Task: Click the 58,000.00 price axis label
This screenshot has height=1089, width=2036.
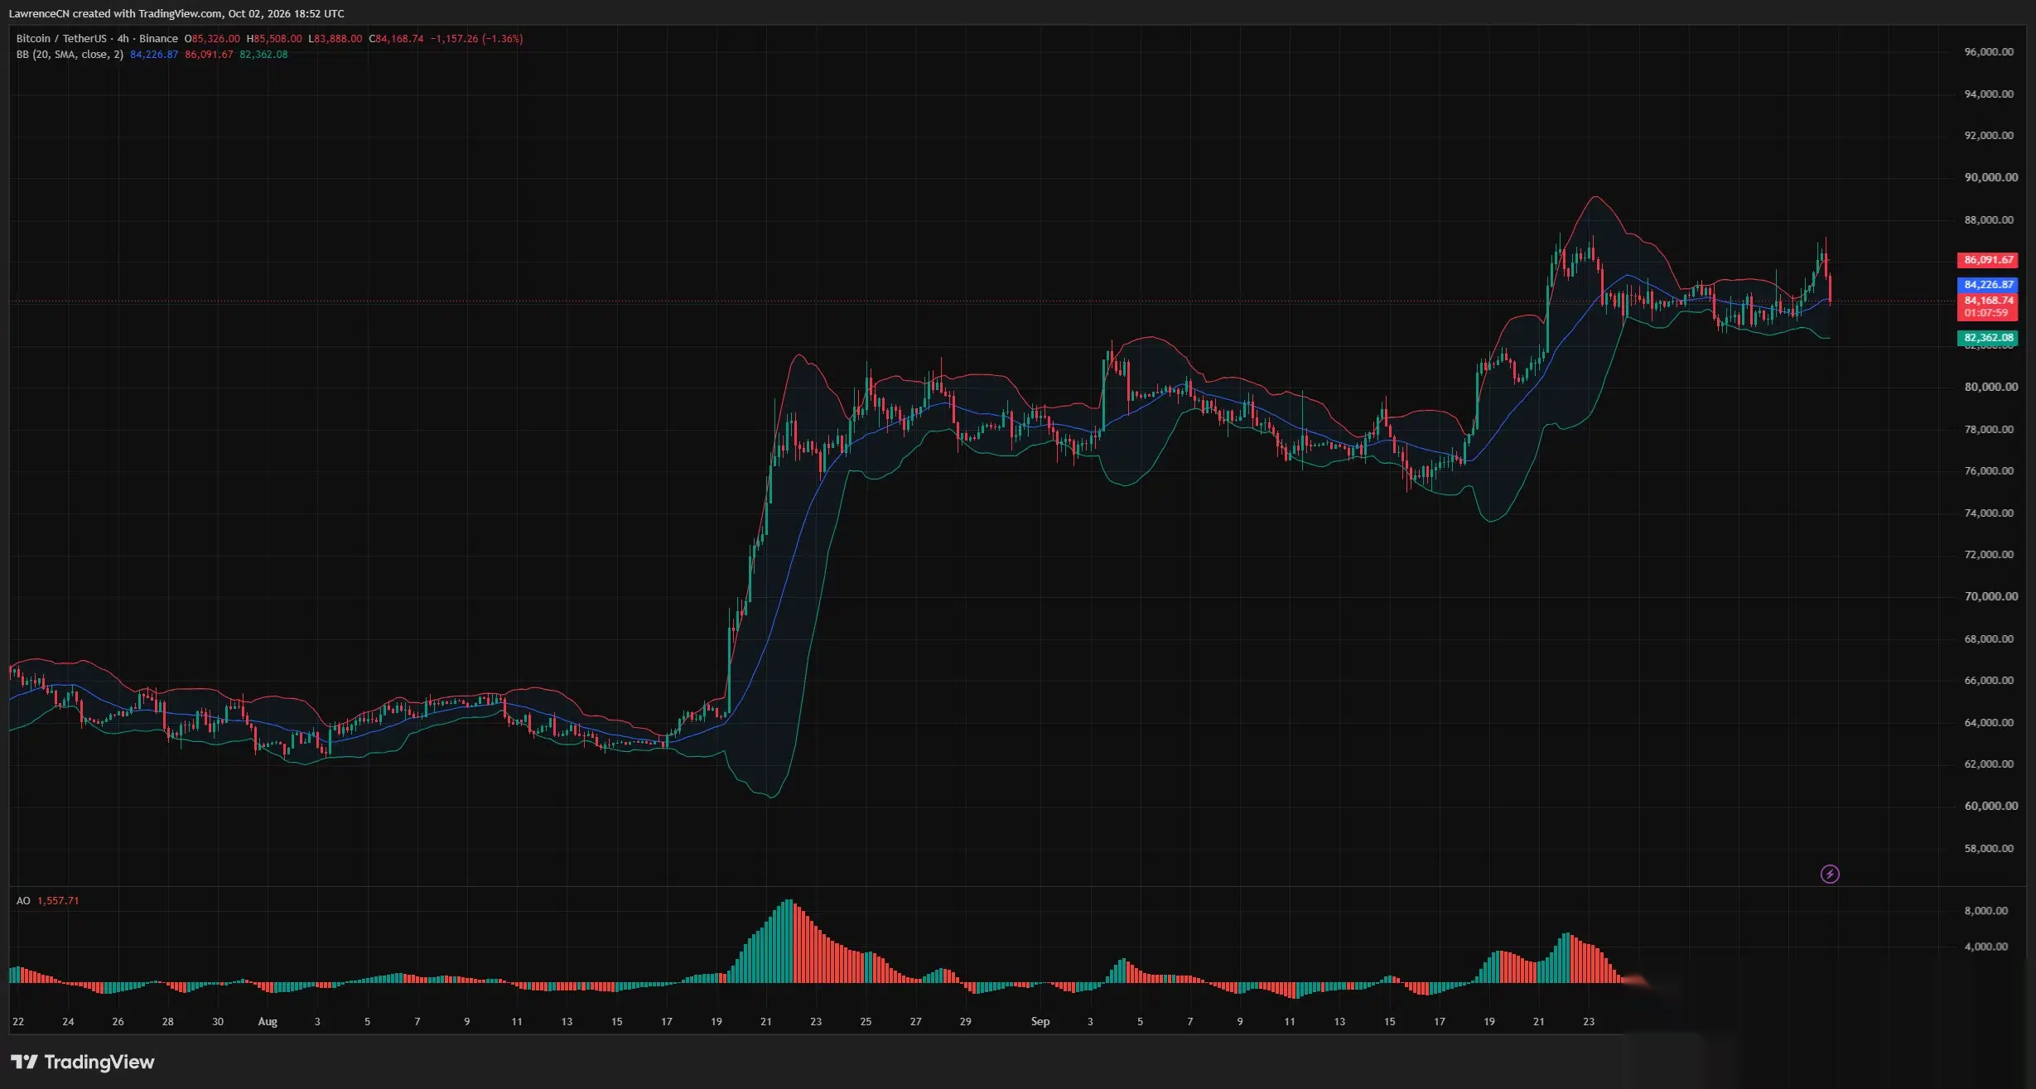Action: coord(1989,848)
